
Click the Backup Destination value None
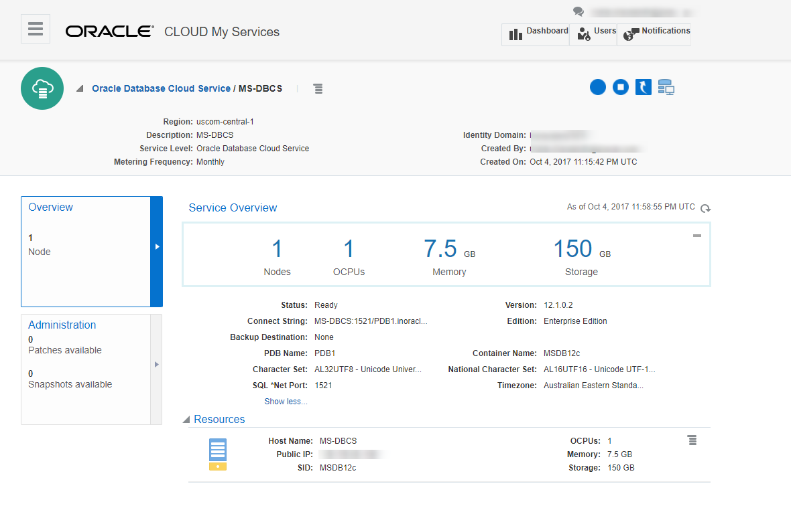[324, 337]
